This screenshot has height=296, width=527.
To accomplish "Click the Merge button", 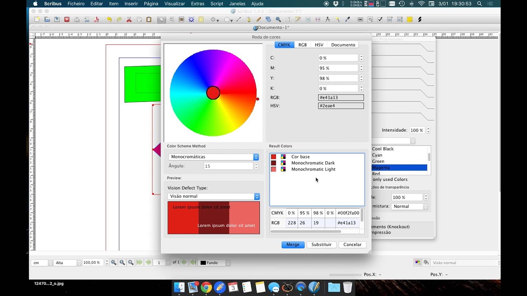I will tap(293, 245).
